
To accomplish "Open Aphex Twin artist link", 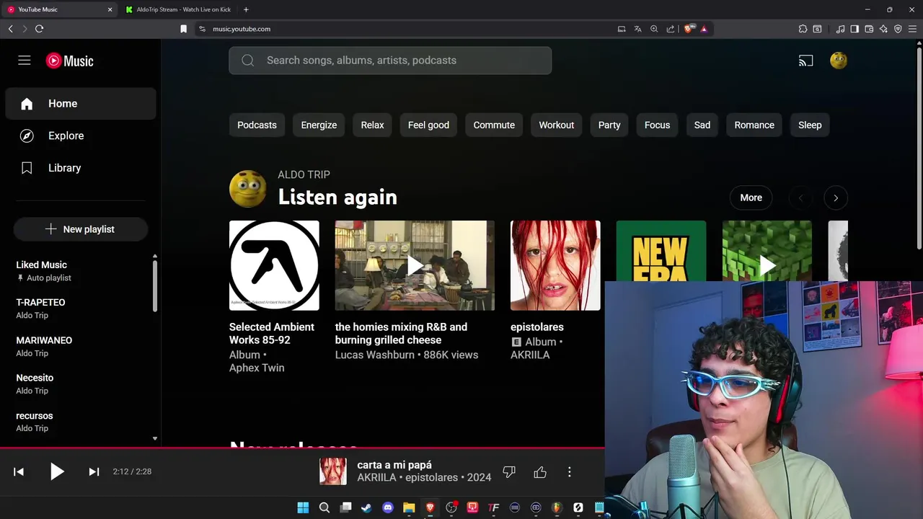I will [x=257, y=368].
